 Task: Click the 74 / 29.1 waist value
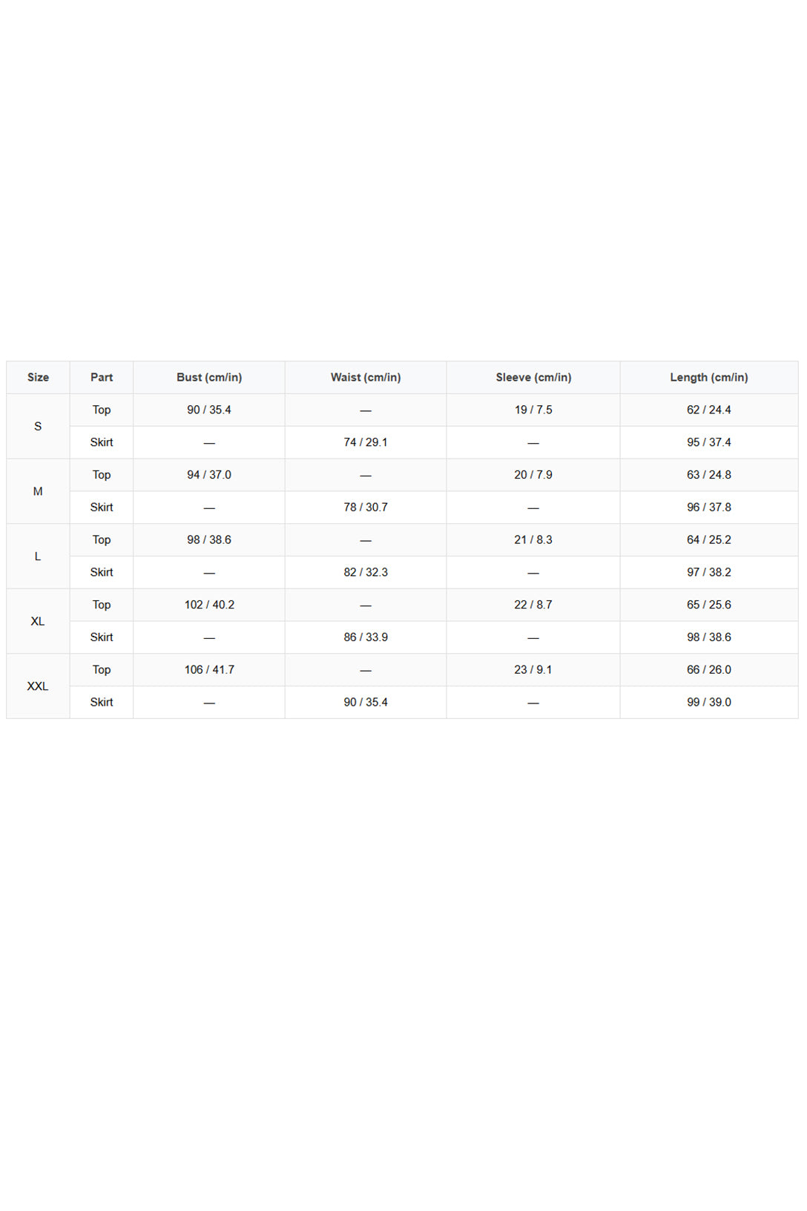click(x=366, y=442)
